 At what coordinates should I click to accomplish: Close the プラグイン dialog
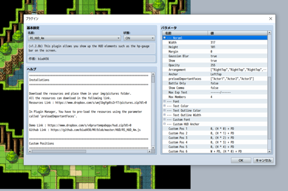point(270,19)
